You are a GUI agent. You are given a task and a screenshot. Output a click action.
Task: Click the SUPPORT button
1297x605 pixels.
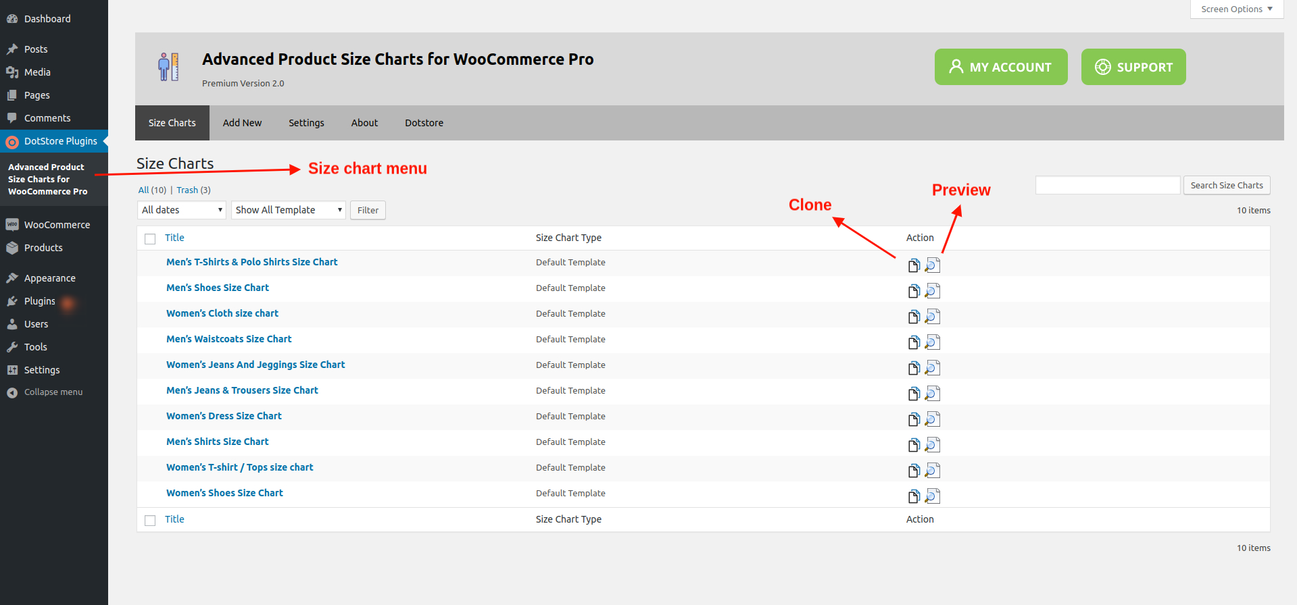click(1133, 67)
